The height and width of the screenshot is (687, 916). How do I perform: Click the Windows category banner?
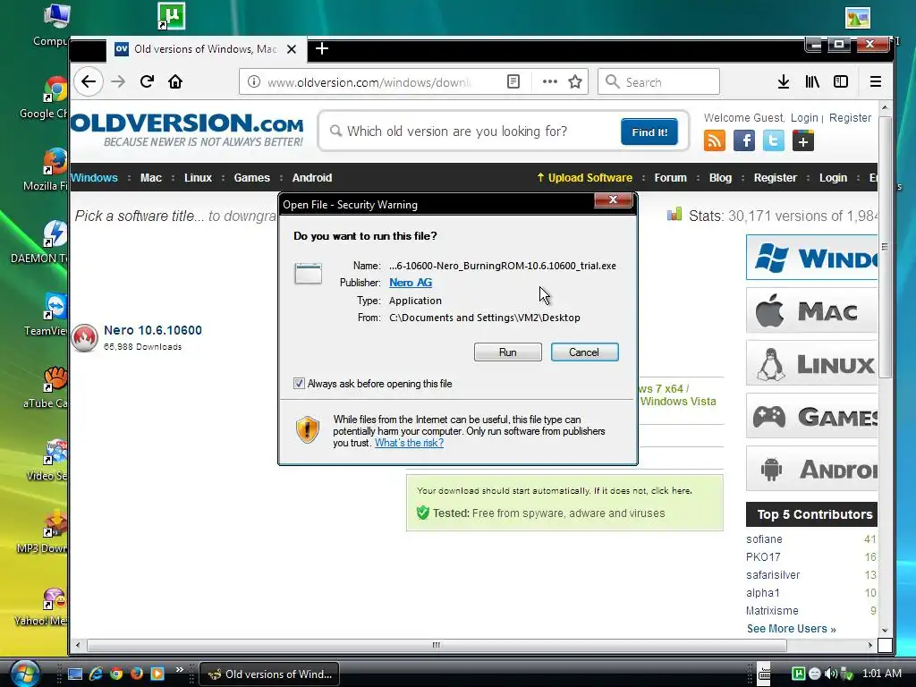811,258
